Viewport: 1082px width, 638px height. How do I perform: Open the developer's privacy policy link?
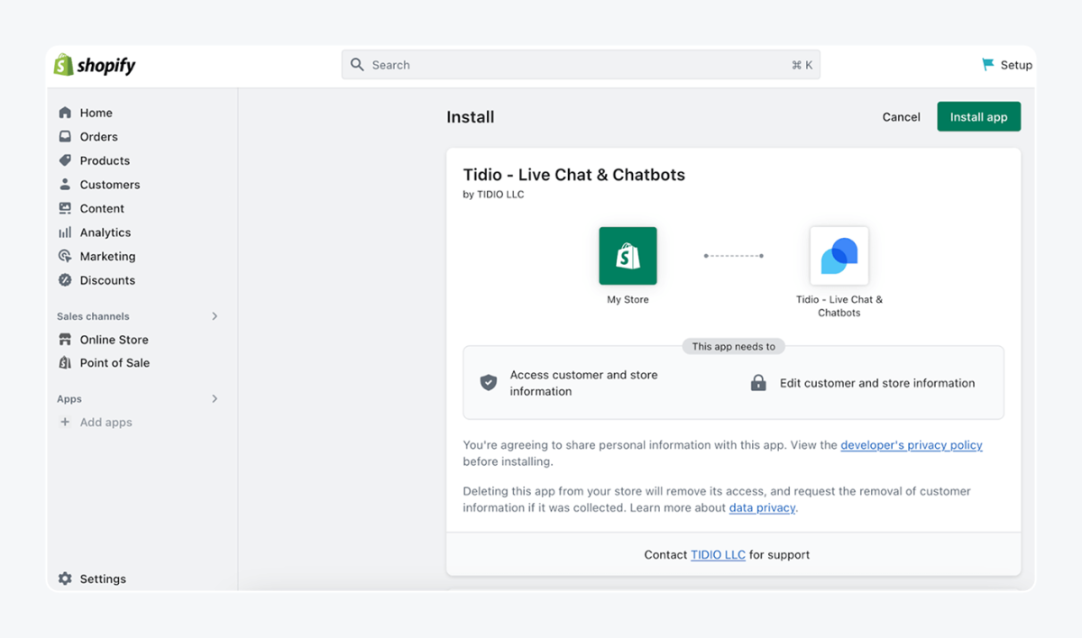pyautogui.click(x=912, y=445)
